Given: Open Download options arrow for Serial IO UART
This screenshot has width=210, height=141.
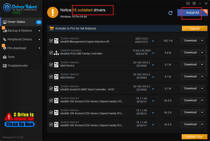Looking at the screenshot, I should [x=202, y=89].
